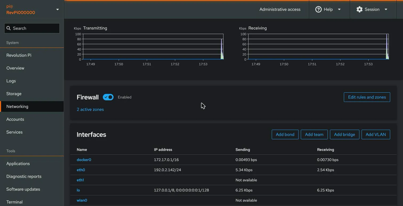The width and height of the screenshot is (403, 206).
Task: Open Diagnostic reports page
Action: pos(32,176)
